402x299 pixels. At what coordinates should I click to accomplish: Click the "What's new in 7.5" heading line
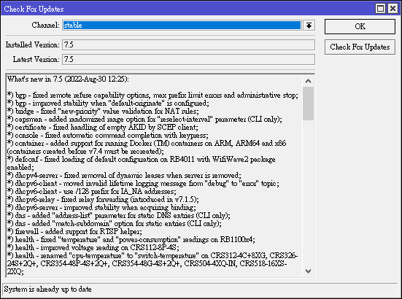[68, 79]
